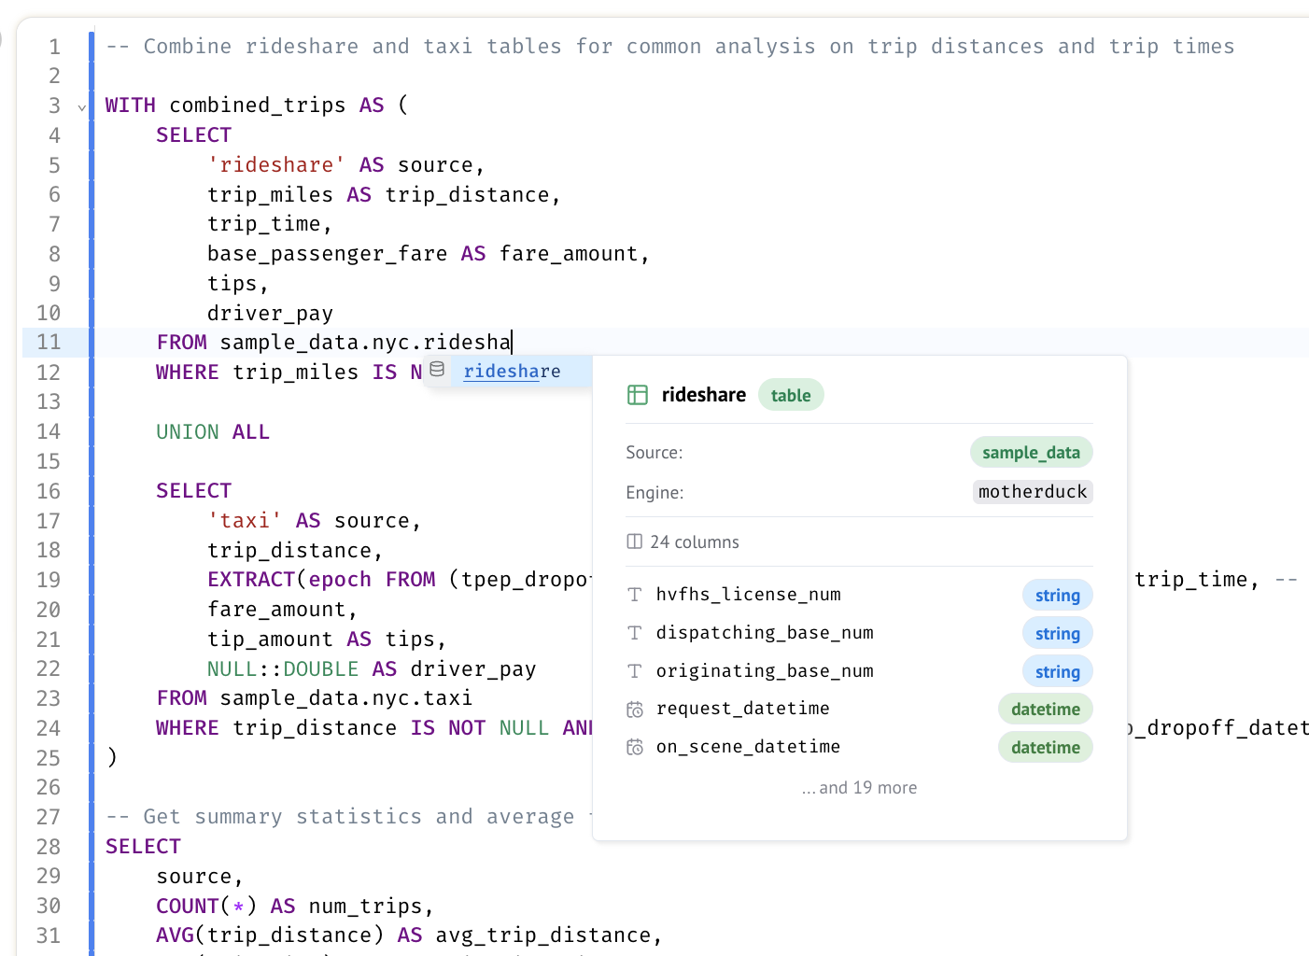Click the on_scene_datetime column name
Viewport: 1309px width, 956px height.
(748, 747)
